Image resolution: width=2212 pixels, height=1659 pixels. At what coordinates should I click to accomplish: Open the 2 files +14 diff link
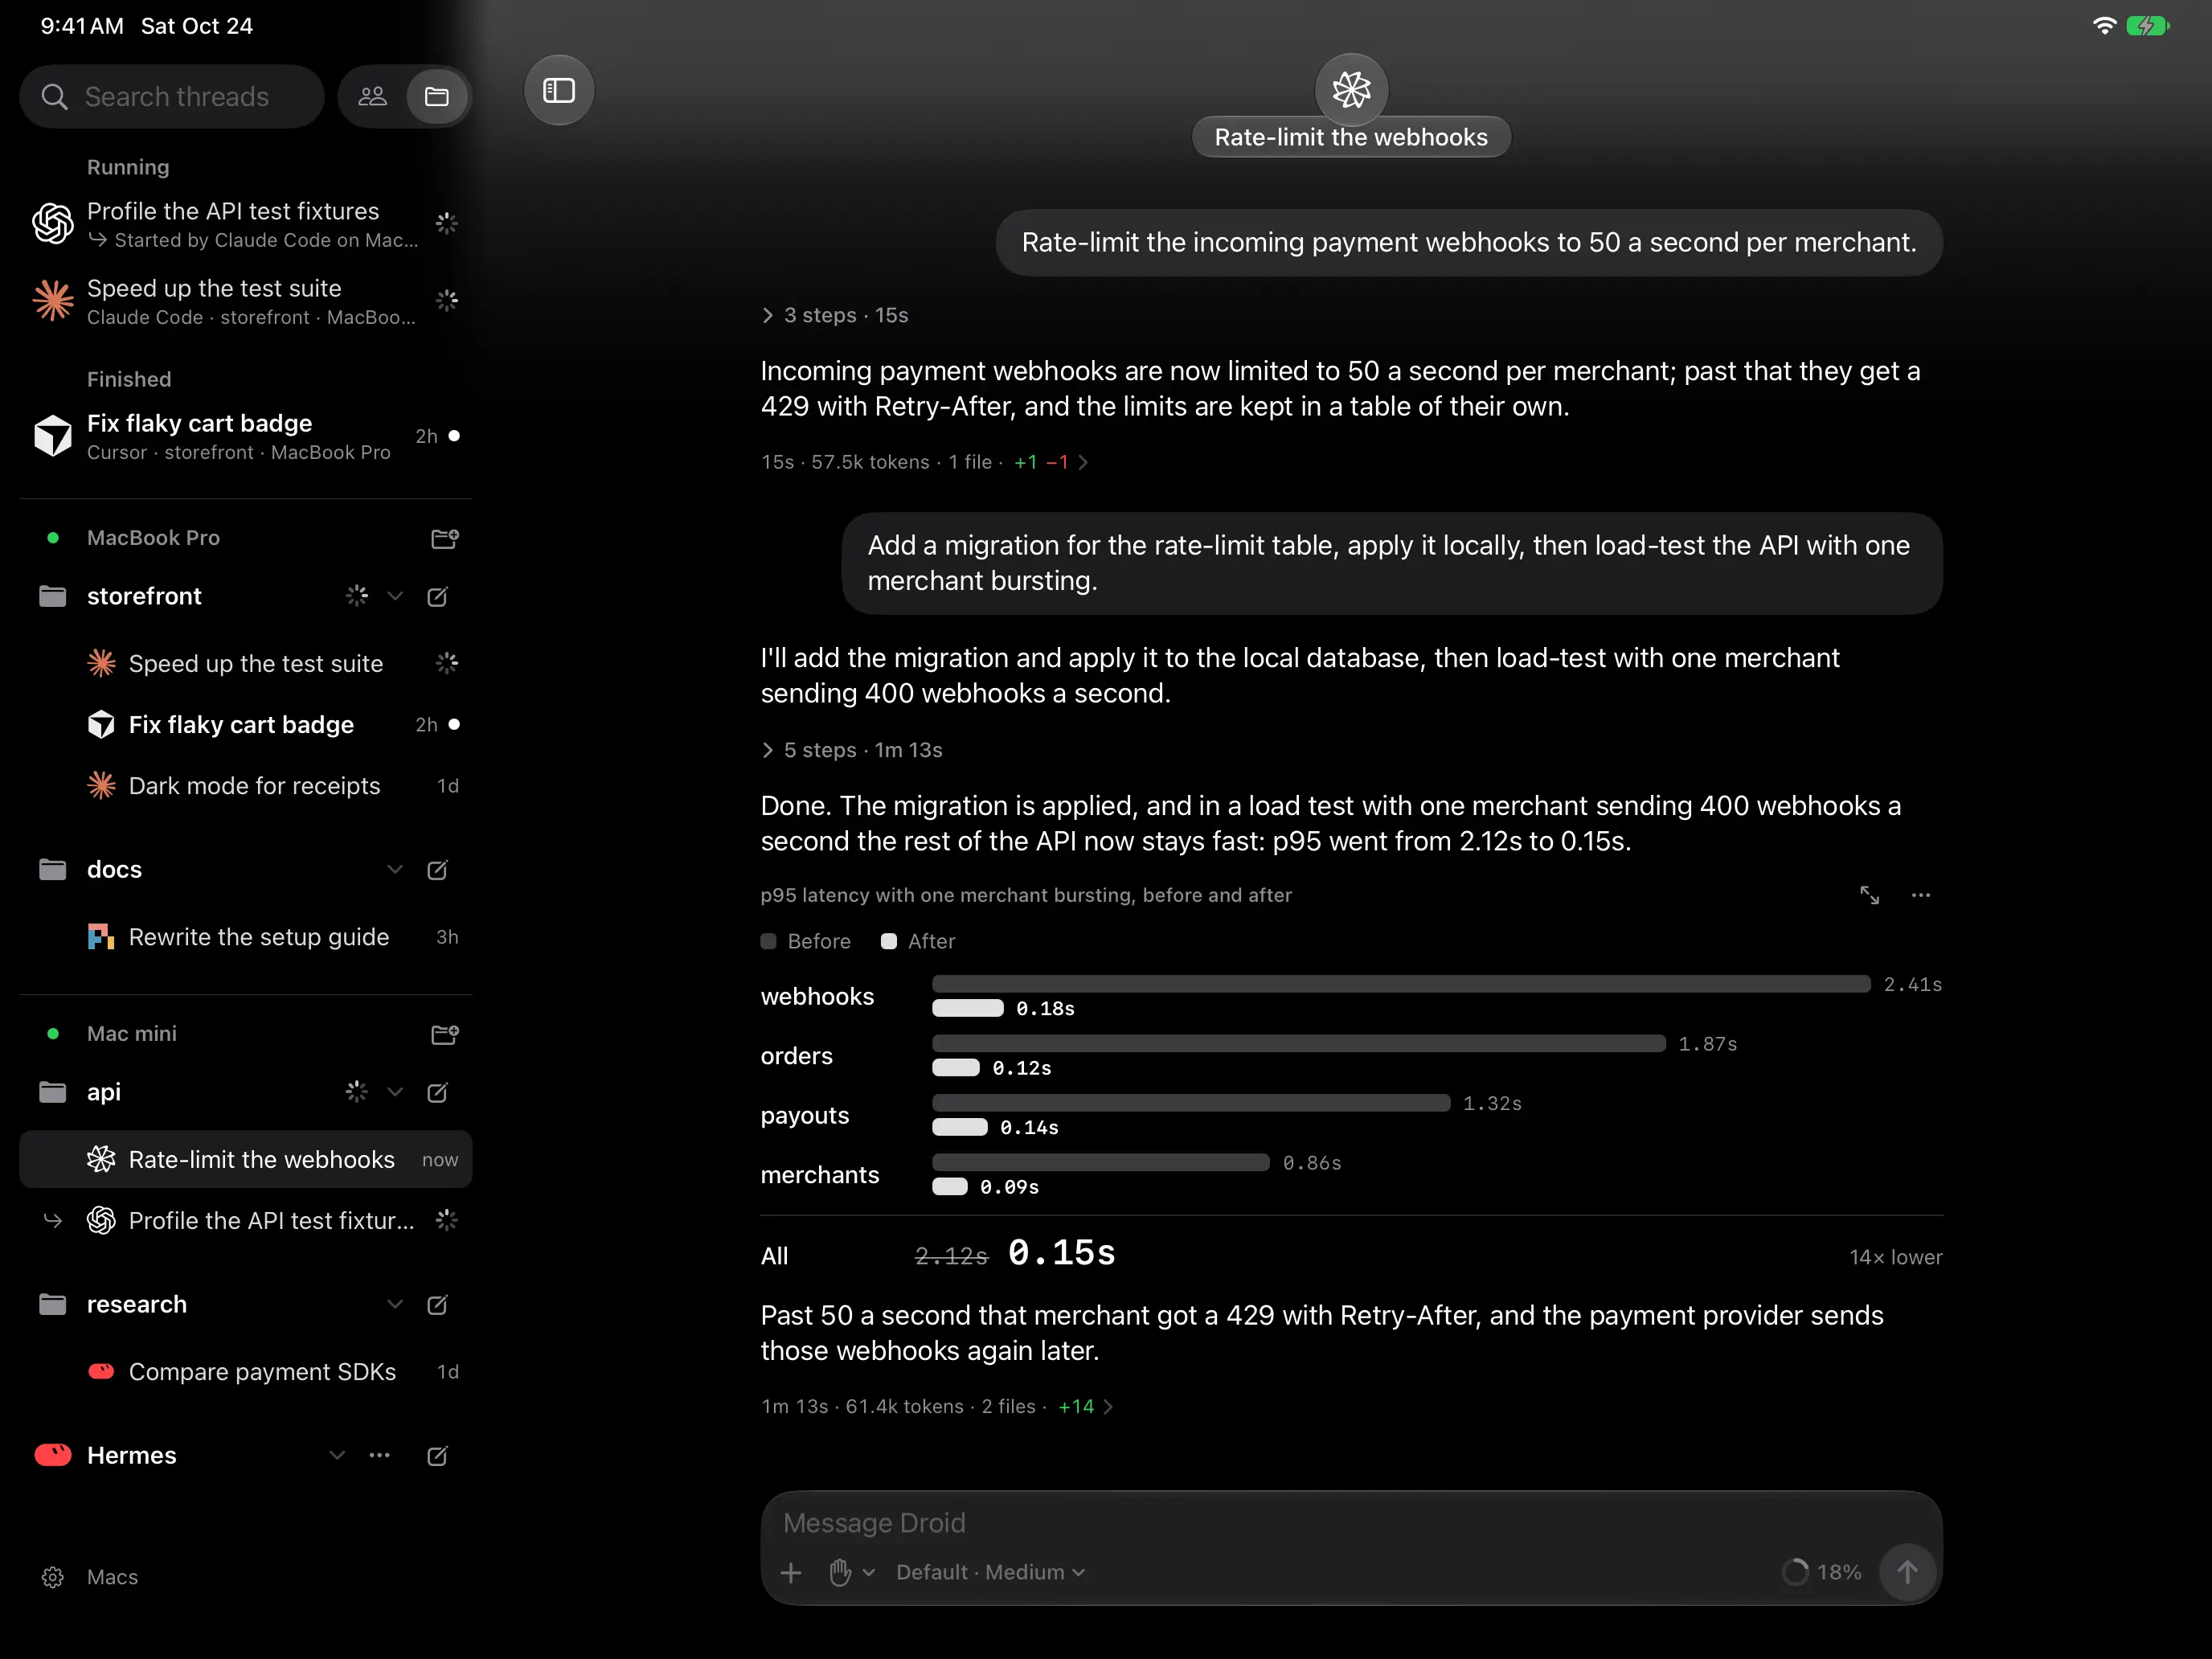tap(1048, 1406)
